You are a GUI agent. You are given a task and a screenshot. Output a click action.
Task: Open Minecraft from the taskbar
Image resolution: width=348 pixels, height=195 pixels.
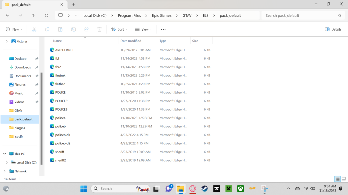[x=228, y=189]
